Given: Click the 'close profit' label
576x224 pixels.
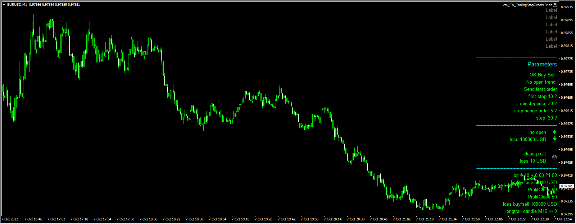Looking at the screenshot, I should tap(535, 154).
